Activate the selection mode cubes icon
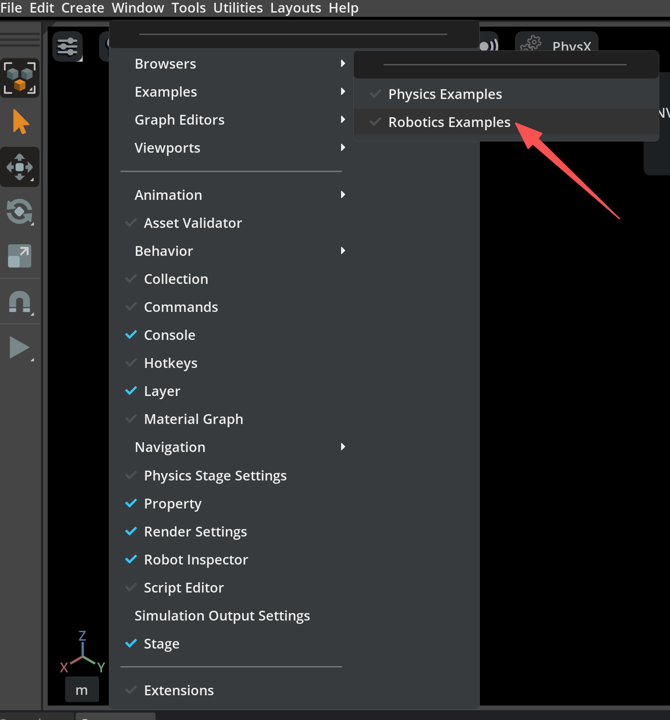Image resolution: width=670 pixels, height=720 pixels. [x=20, y=78]
